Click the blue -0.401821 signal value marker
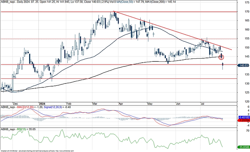Screen dimensions: 250x152 pyautogui.click(x=244, y=117)
